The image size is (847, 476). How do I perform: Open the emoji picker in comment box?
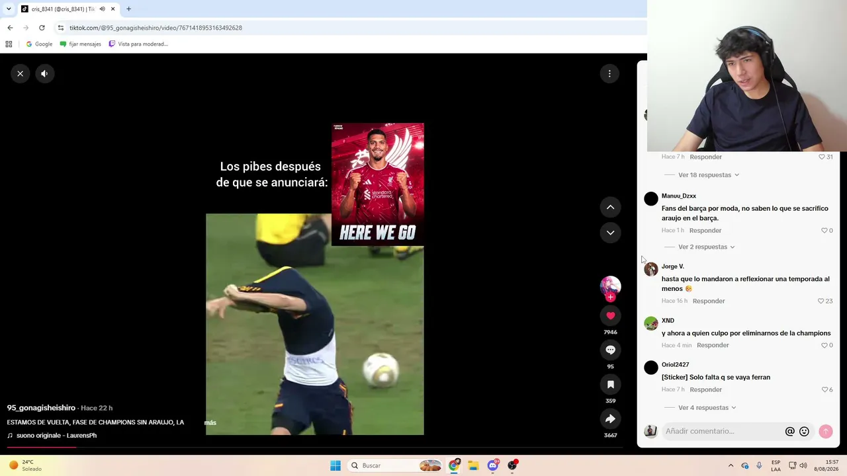tap(804, 432)
